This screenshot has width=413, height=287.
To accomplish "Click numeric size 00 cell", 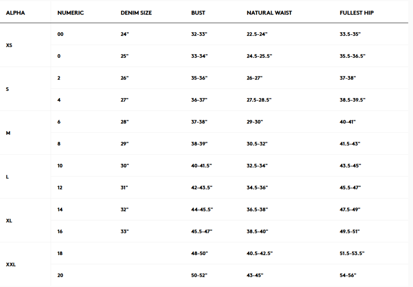I will pos(60,34).
